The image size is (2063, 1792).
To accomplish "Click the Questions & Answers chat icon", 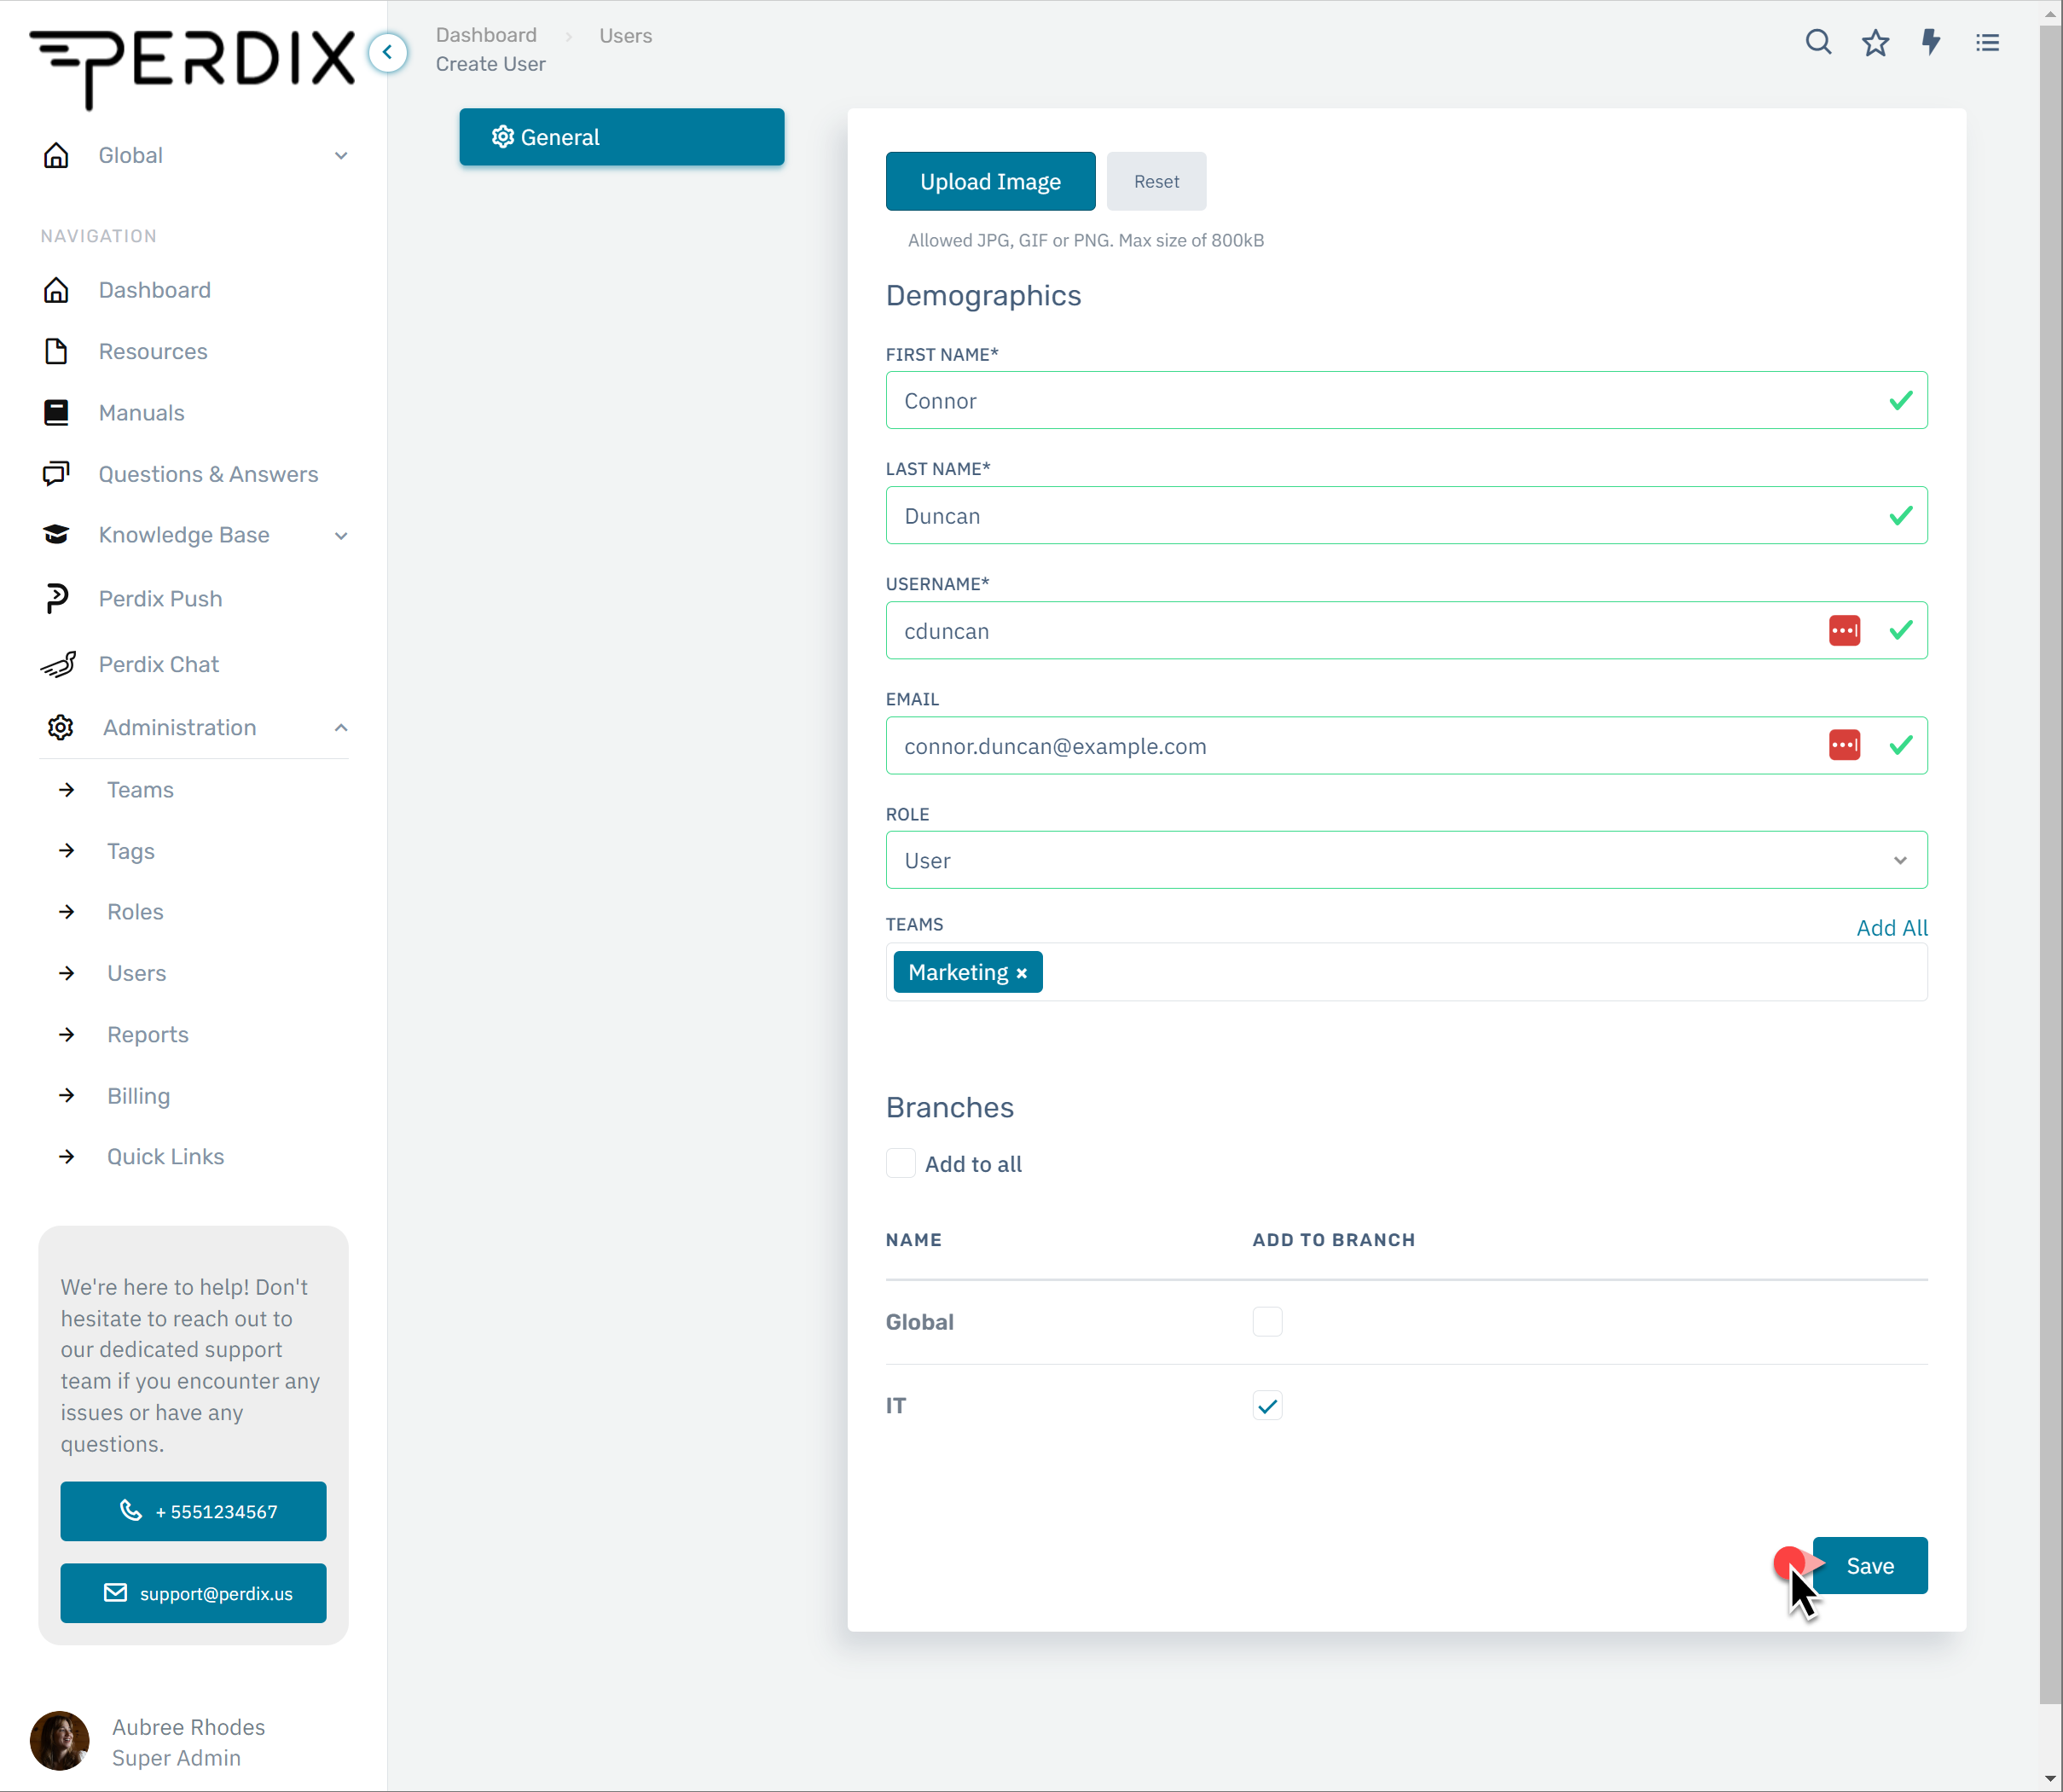I will coord(57,474).
